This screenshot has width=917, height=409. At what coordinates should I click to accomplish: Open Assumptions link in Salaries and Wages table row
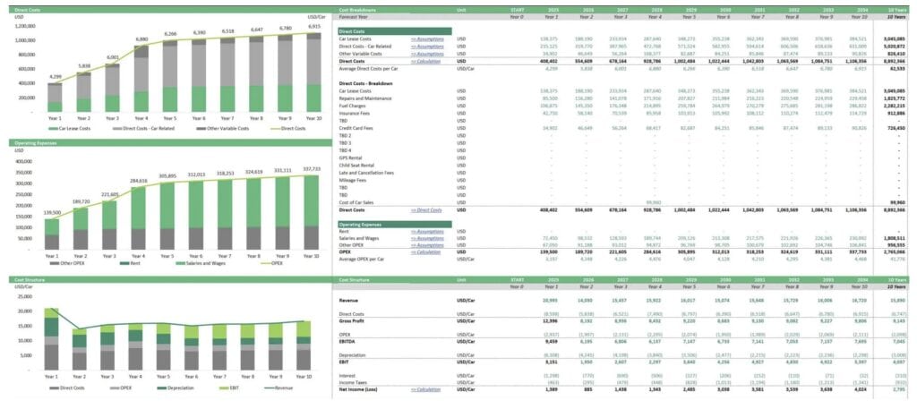(x=427, y=238)
